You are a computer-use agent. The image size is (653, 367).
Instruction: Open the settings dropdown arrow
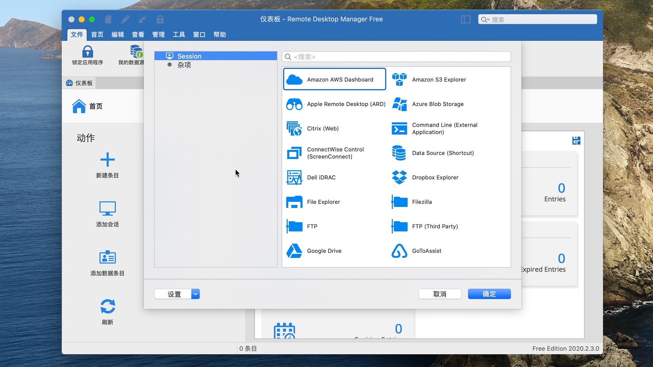pyautogui.click(x=195, y=294)
